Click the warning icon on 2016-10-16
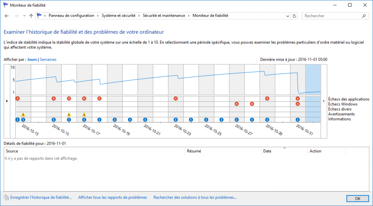Screen dimensions: 373x206 [x=69, y=115]
